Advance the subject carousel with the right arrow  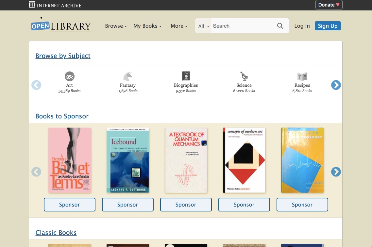coord(336,85)
